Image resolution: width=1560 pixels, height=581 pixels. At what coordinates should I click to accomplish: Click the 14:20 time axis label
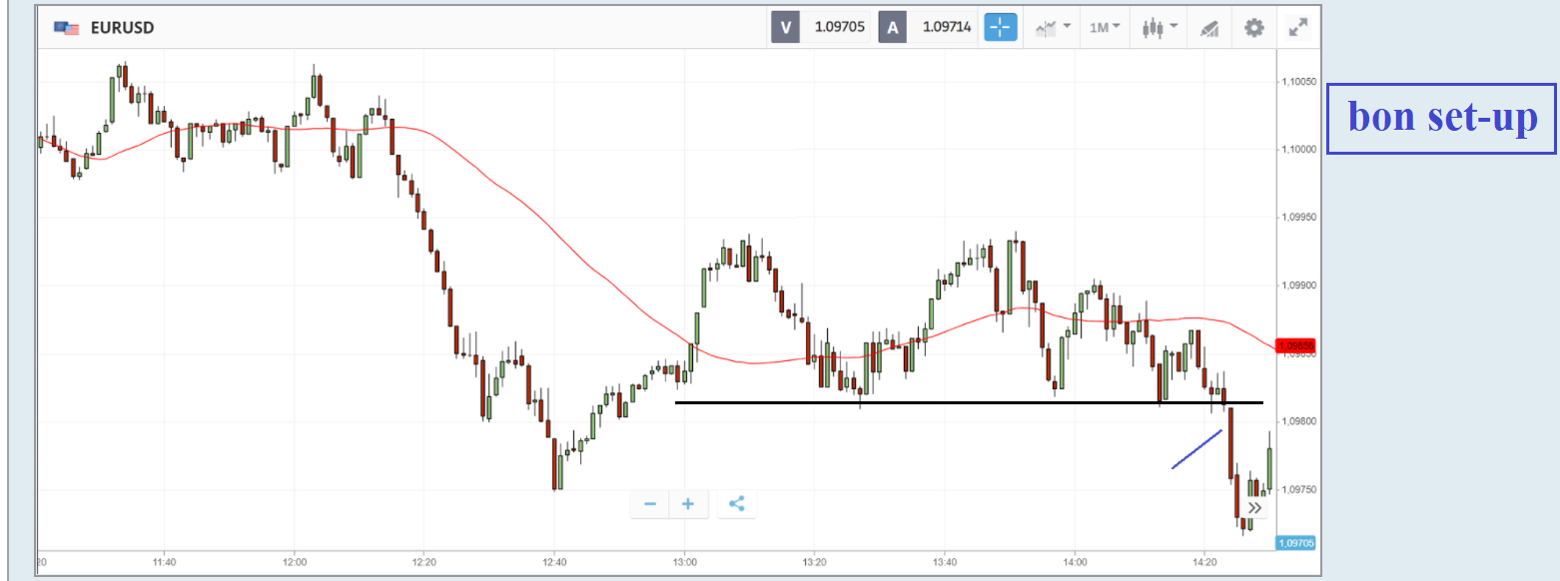[x=1203, y=563]
